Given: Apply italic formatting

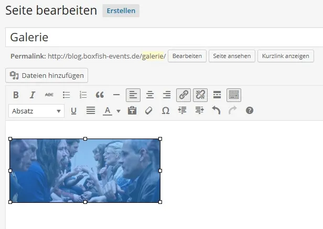Looking at the screenshot, I should (x=33, y=95).
